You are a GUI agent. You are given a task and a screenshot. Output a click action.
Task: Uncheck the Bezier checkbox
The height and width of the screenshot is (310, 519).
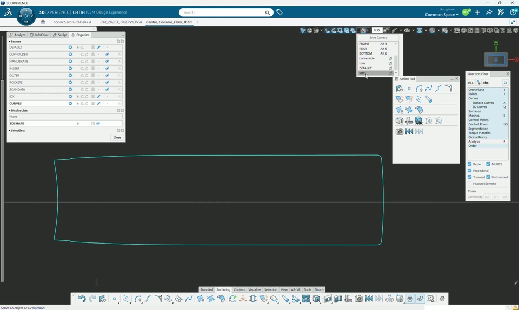(469, 164)
